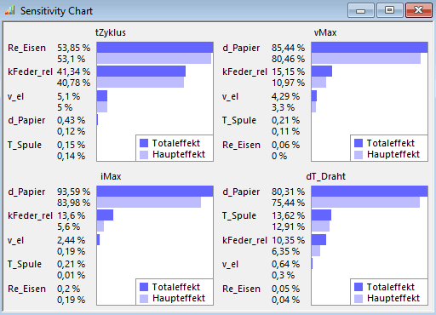Click the dT_Draht chart title
The image size is (436, 315).
tap(326, 176)
